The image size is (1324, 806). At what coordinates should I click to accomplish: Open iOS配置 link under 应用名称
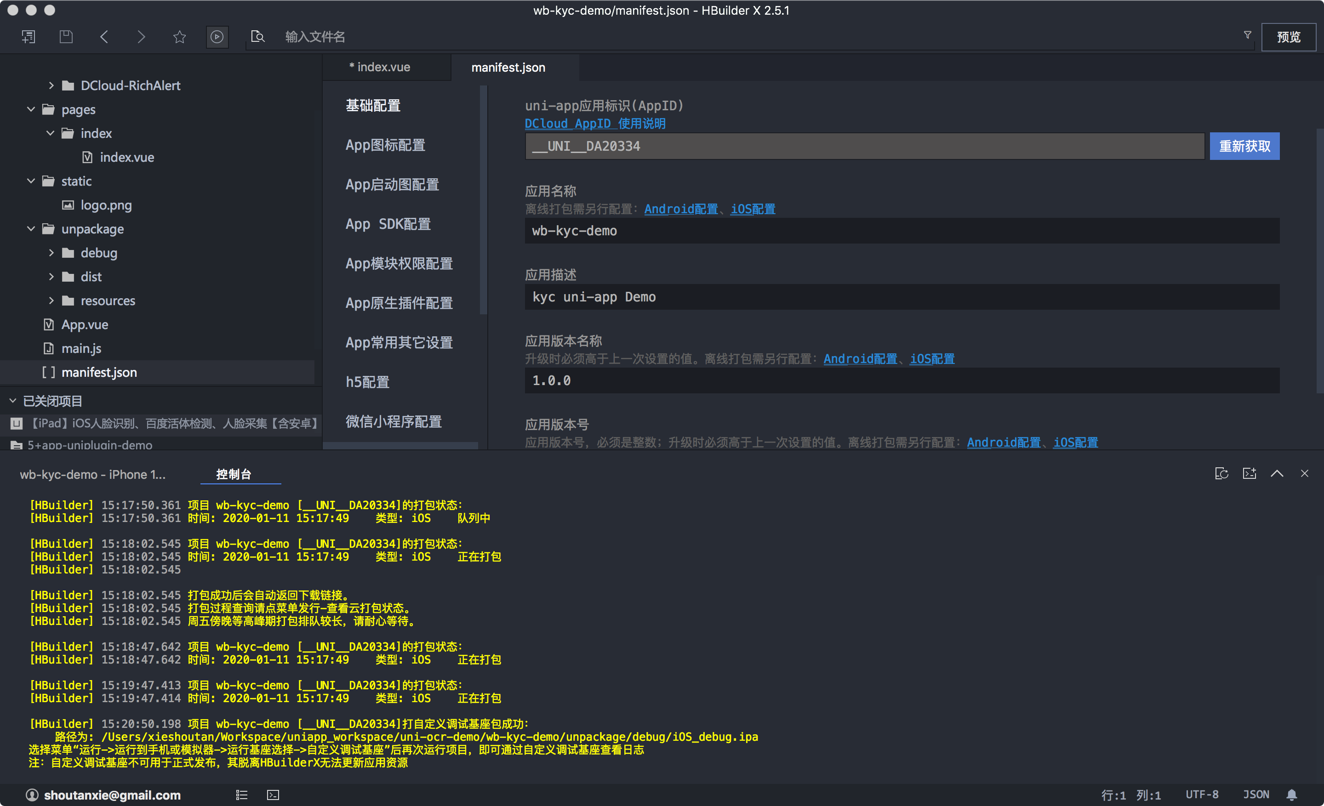click(x=753, y=209)
